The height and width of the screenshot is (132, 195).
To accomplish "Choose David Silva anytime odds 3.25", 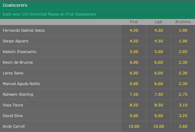I will [x=183, y=116].
